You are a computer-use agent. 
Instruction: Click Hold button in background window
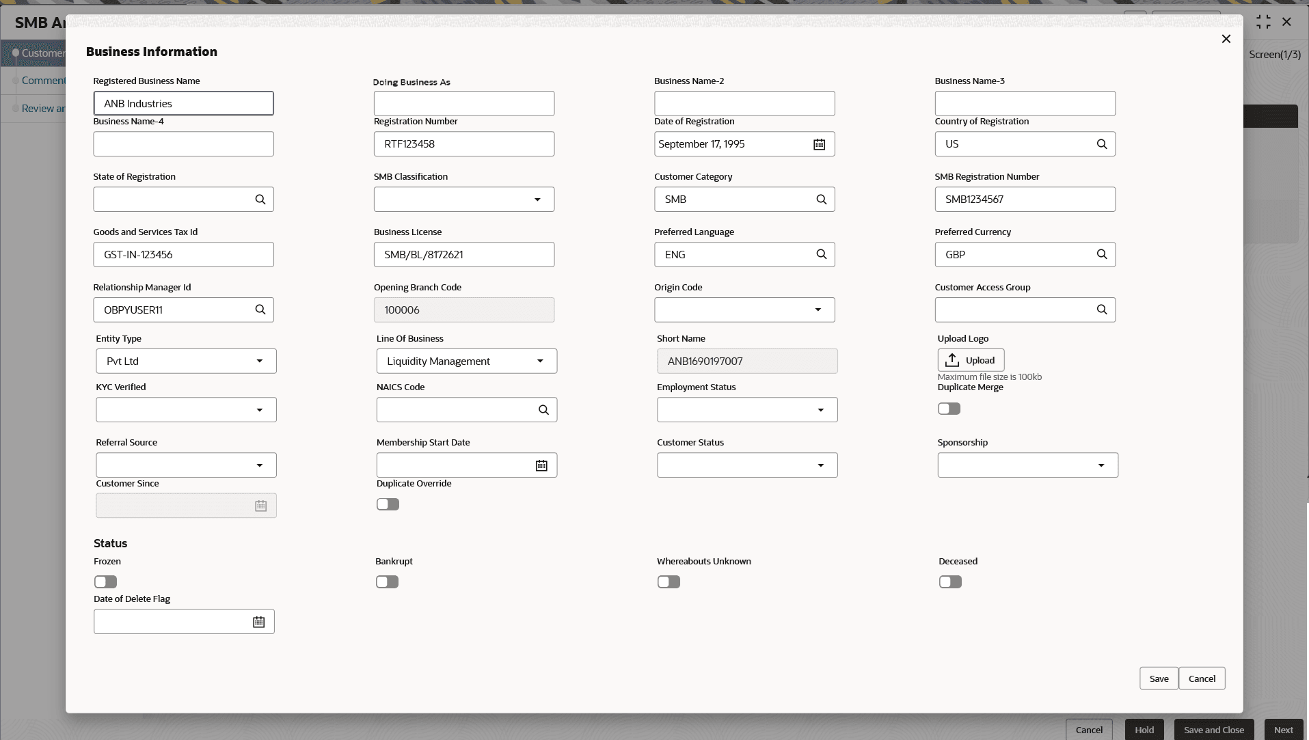1144,730
